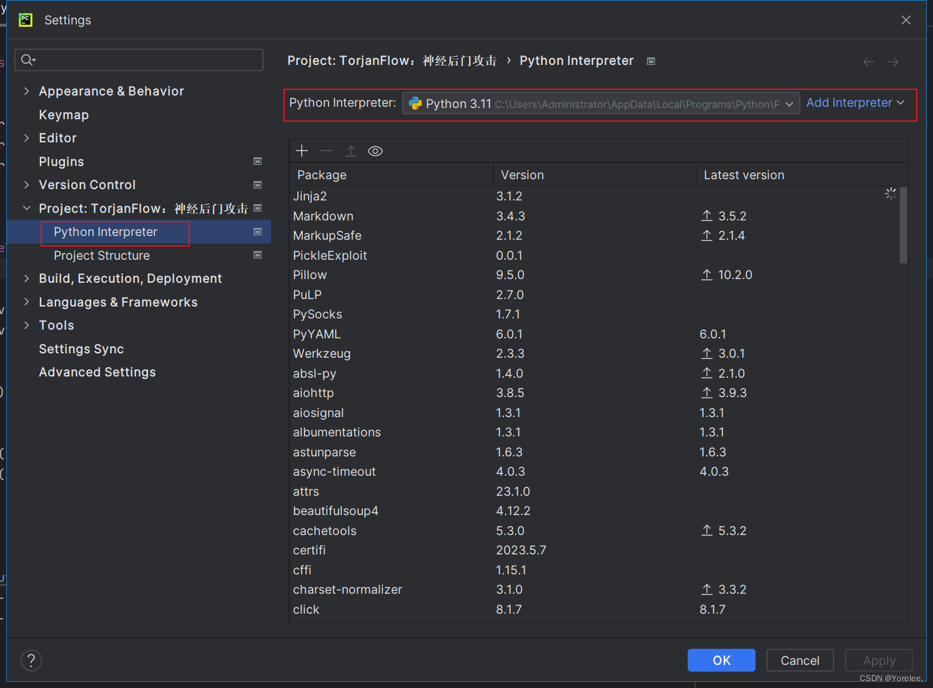Toggle show early releases eye icon
Viewport: 933px width, 688px height.
point(375,151)
